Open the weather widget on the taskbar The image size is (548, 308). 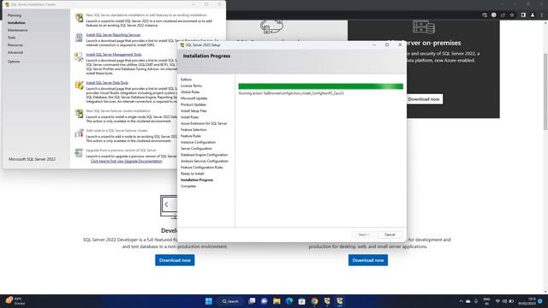[x=15, y=300]
